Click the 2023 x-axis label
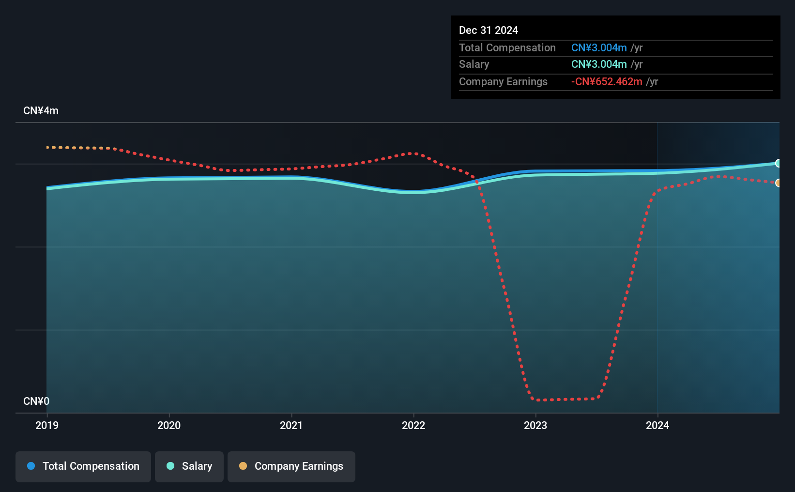795x492 pixels. [535, 425]
